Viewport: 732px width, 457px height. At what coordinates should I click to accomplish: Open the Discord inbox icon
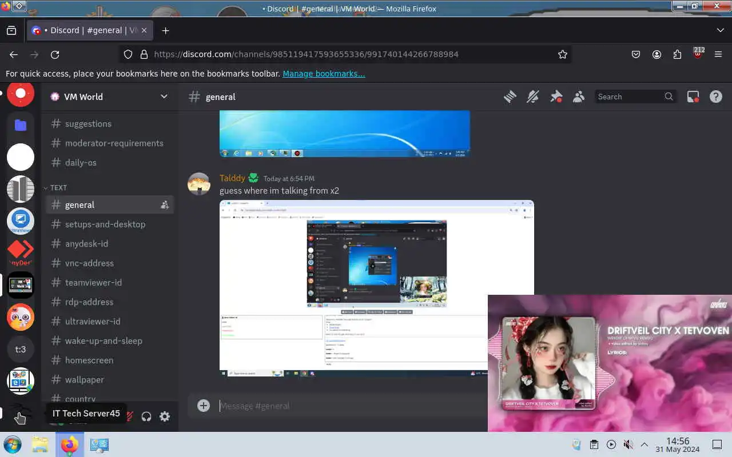click(x=693, y=97)
